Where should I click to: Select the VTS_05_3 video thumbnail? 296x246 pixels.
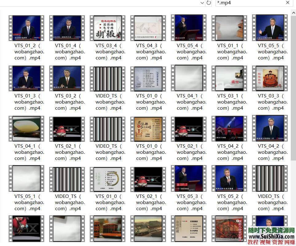click(x=189, y=178)
